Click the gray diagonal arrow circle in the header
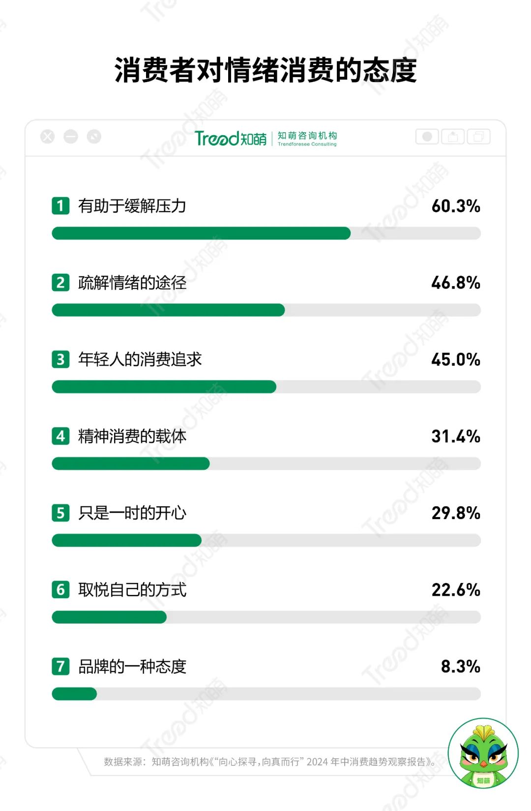This screenshot has width=531, height=811. point(94,137)
